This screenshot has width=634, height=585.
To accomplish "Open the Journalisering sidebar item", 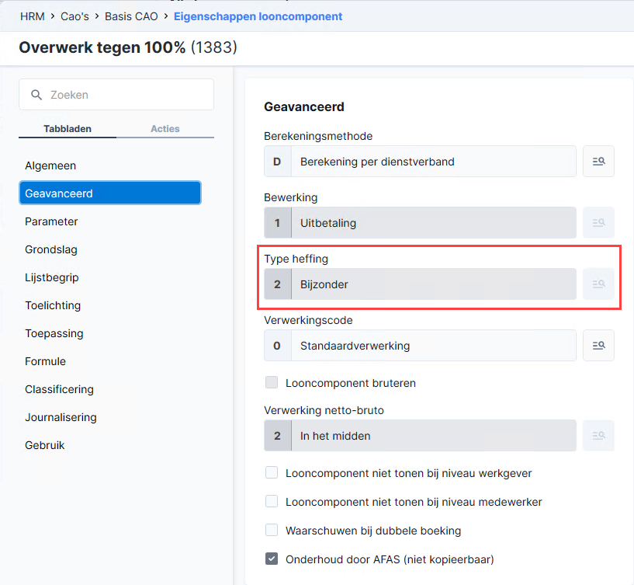I will tap(61, 417).
